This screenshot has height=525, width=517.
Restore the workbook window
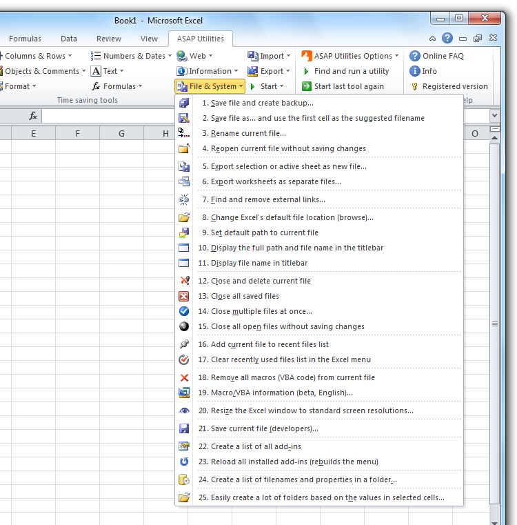tap(478, 39)
